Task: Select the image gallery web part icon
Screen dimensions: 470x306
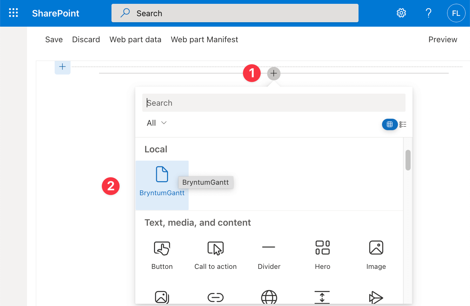Action: [x=162, y=297]
